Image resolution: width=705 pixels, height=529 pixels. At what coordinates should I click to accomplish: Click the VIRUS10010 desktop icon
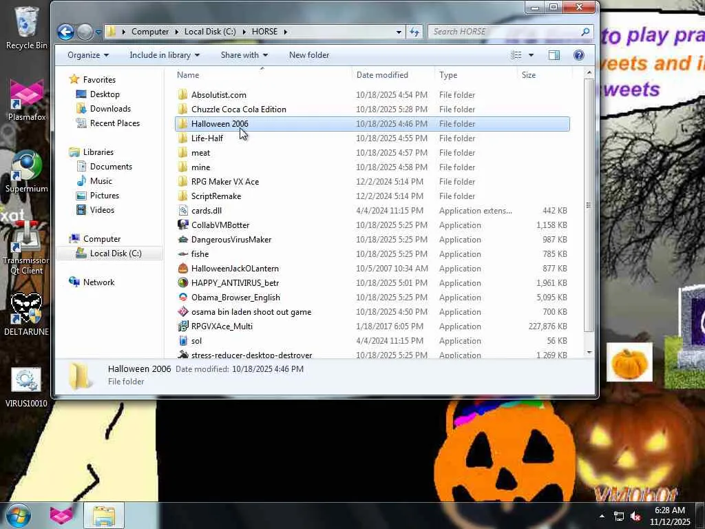(x=26, y=387)
